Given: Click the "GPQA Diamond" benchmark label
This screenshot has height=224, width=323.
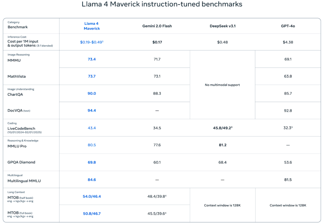Looking at the screenshot, I should click(22, 162).
